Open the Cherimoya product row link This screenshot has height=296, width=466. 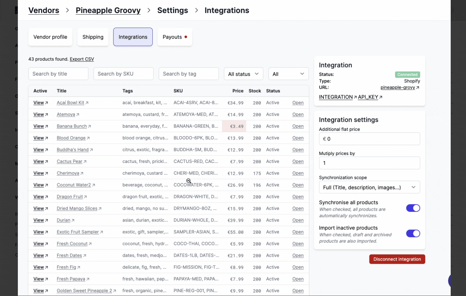pos(298,173)
